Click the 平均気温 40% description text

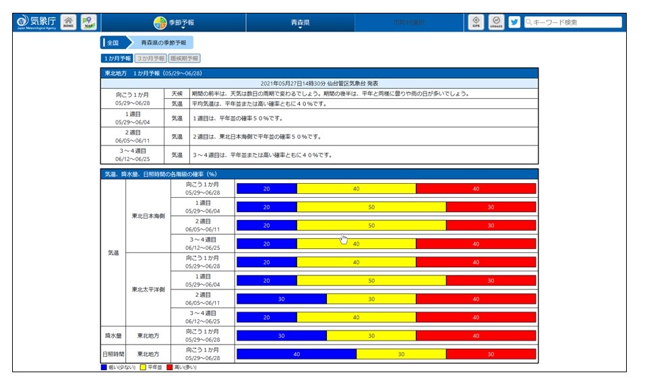click(259, 104)
